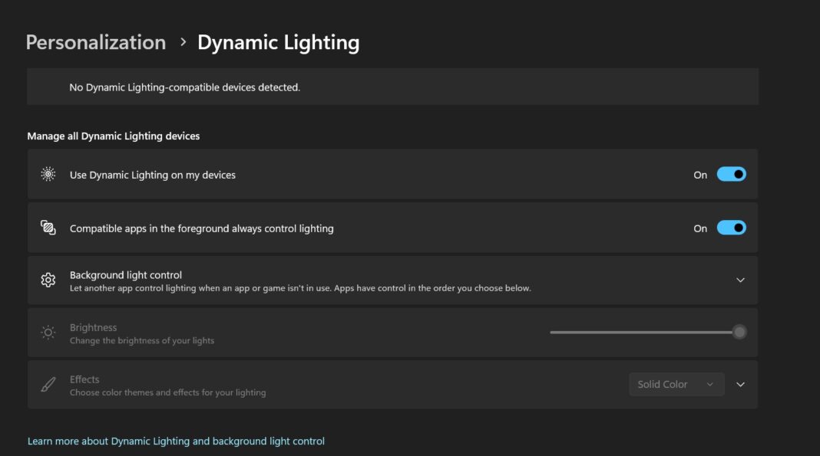Screen dimensions: 820x456
Task: Click the Effects section chevron icon
Action: coord(740,384)
